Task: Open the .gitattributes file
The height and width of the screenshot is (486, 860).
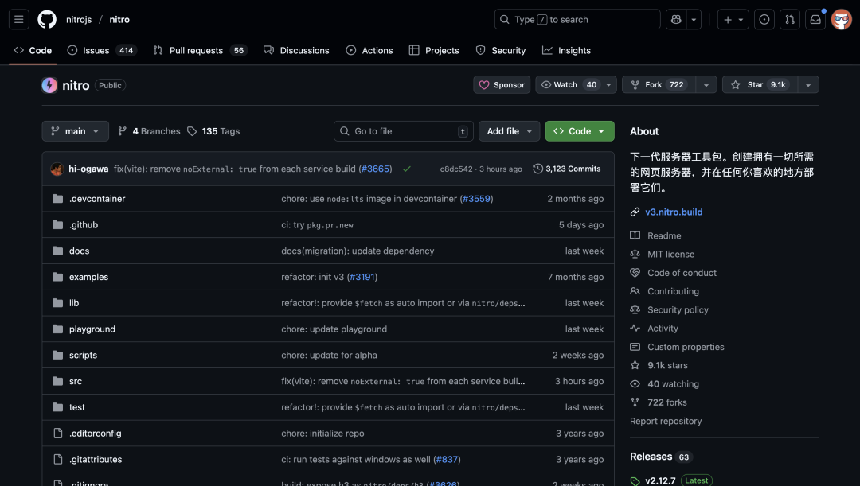Action: [96, 460]
